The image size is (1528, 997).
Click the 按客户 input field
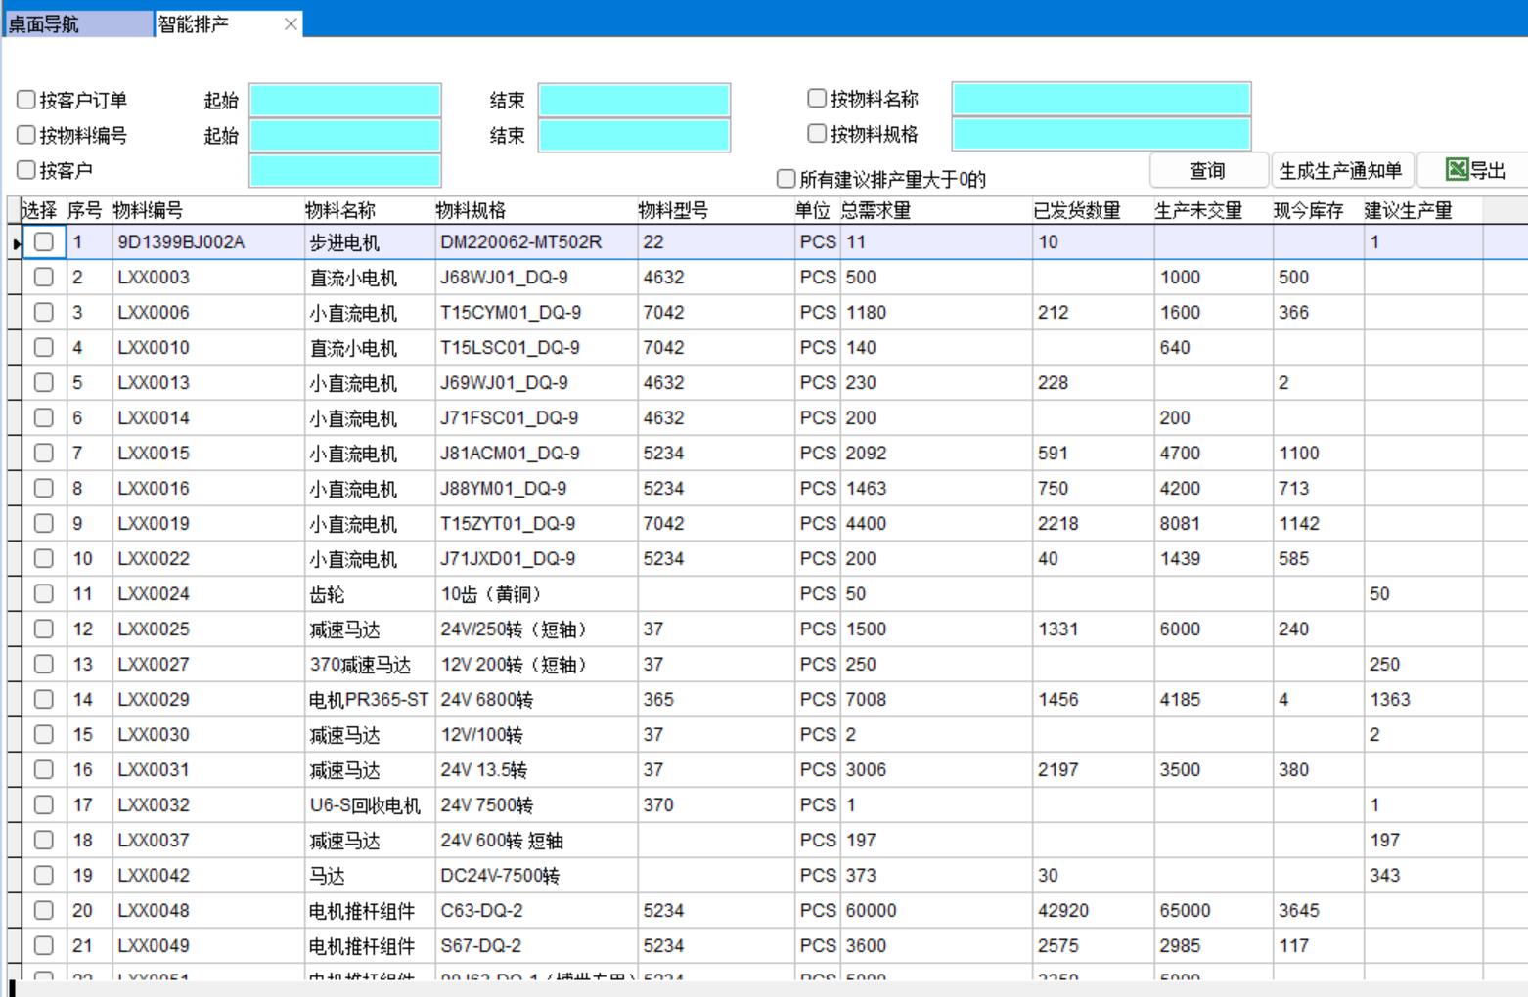(345, 170)
